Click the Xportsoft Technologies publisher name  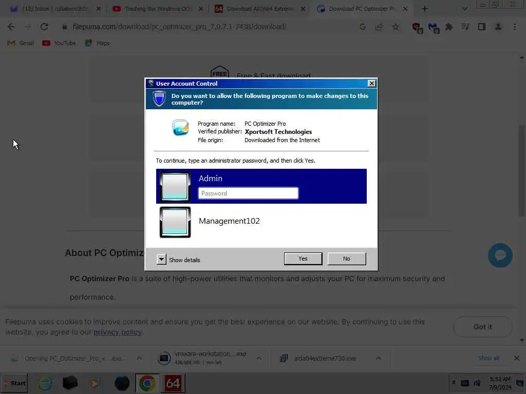[278, 132]
